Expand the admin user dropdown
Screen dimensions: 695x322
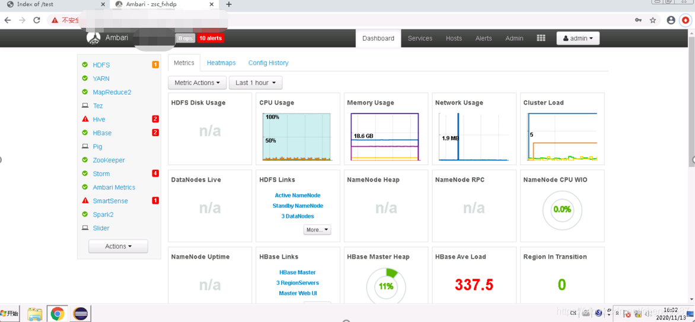tap(578, 38)
